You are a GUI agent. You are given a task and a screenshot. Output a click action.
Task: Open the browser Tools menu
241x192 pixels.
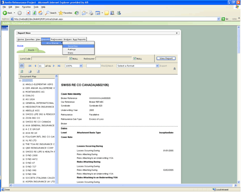(36, 7)
